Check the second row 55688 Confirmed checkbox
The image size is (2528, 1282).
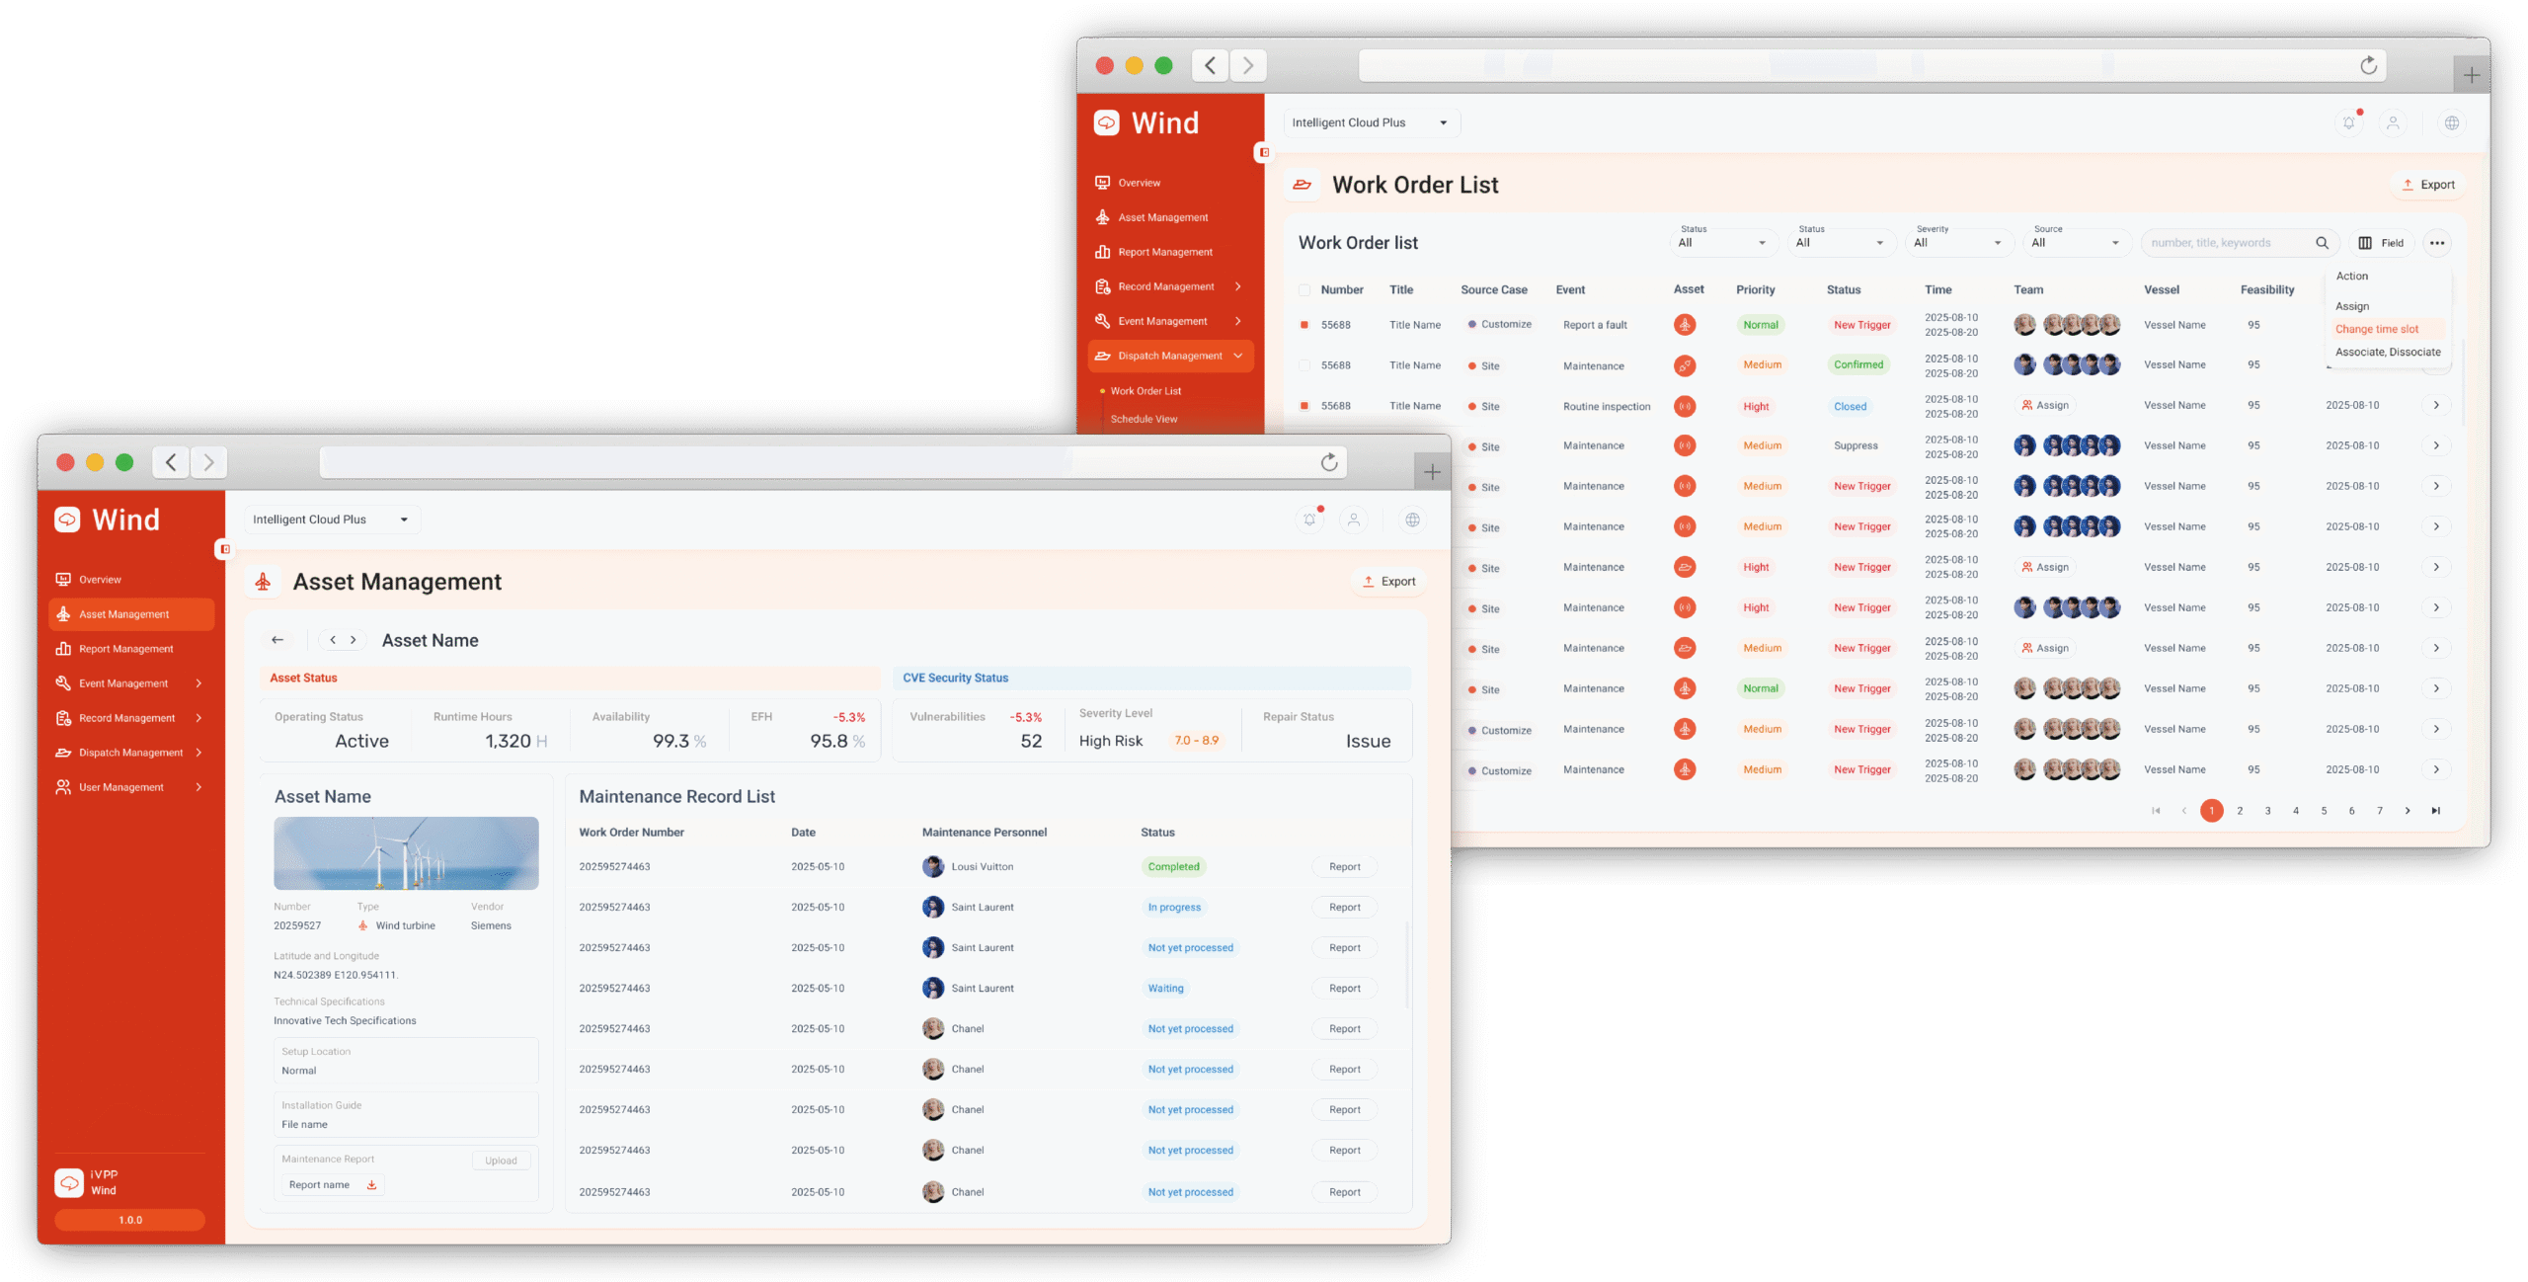tap(1304, 365)
